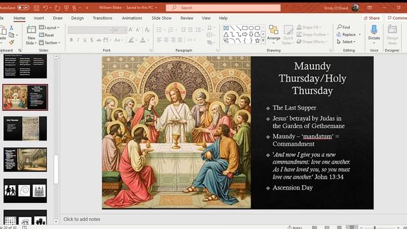This screenshot has height=229, width=407.
Task: Select the Rectangle shape in gallery
Action: (x=245, y=28)
